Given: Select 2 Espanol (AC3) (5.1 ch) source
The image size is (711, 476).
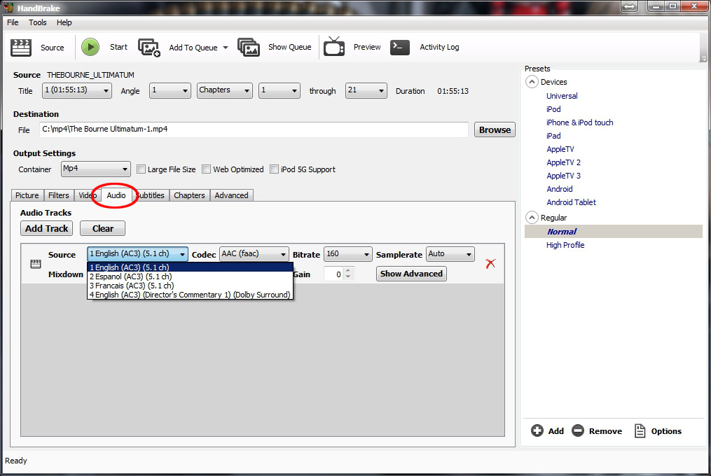Looking at the screenshot, I should (x=190, y=276).
